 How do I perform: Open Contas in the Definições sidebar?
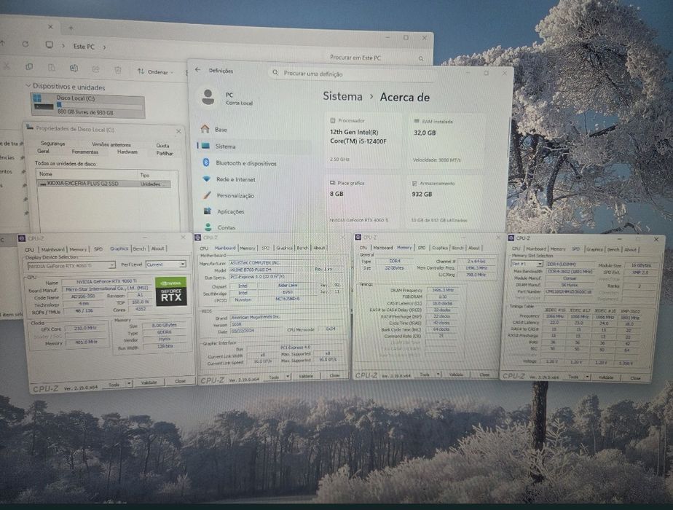pos(254,227)
